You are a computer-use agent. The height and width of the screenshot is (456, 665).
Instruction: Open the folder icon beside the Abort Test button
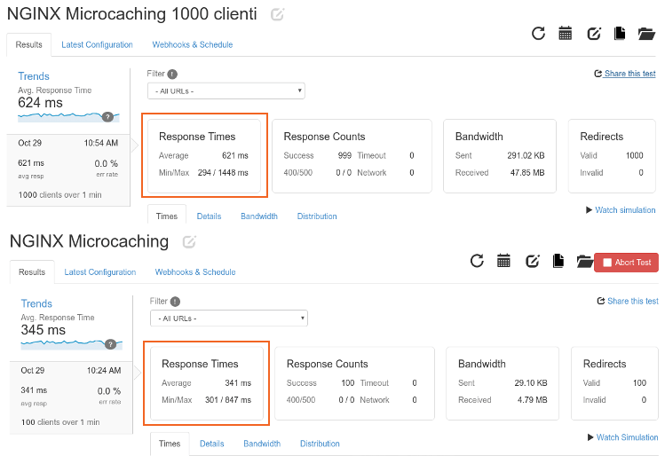click(584, 261)
